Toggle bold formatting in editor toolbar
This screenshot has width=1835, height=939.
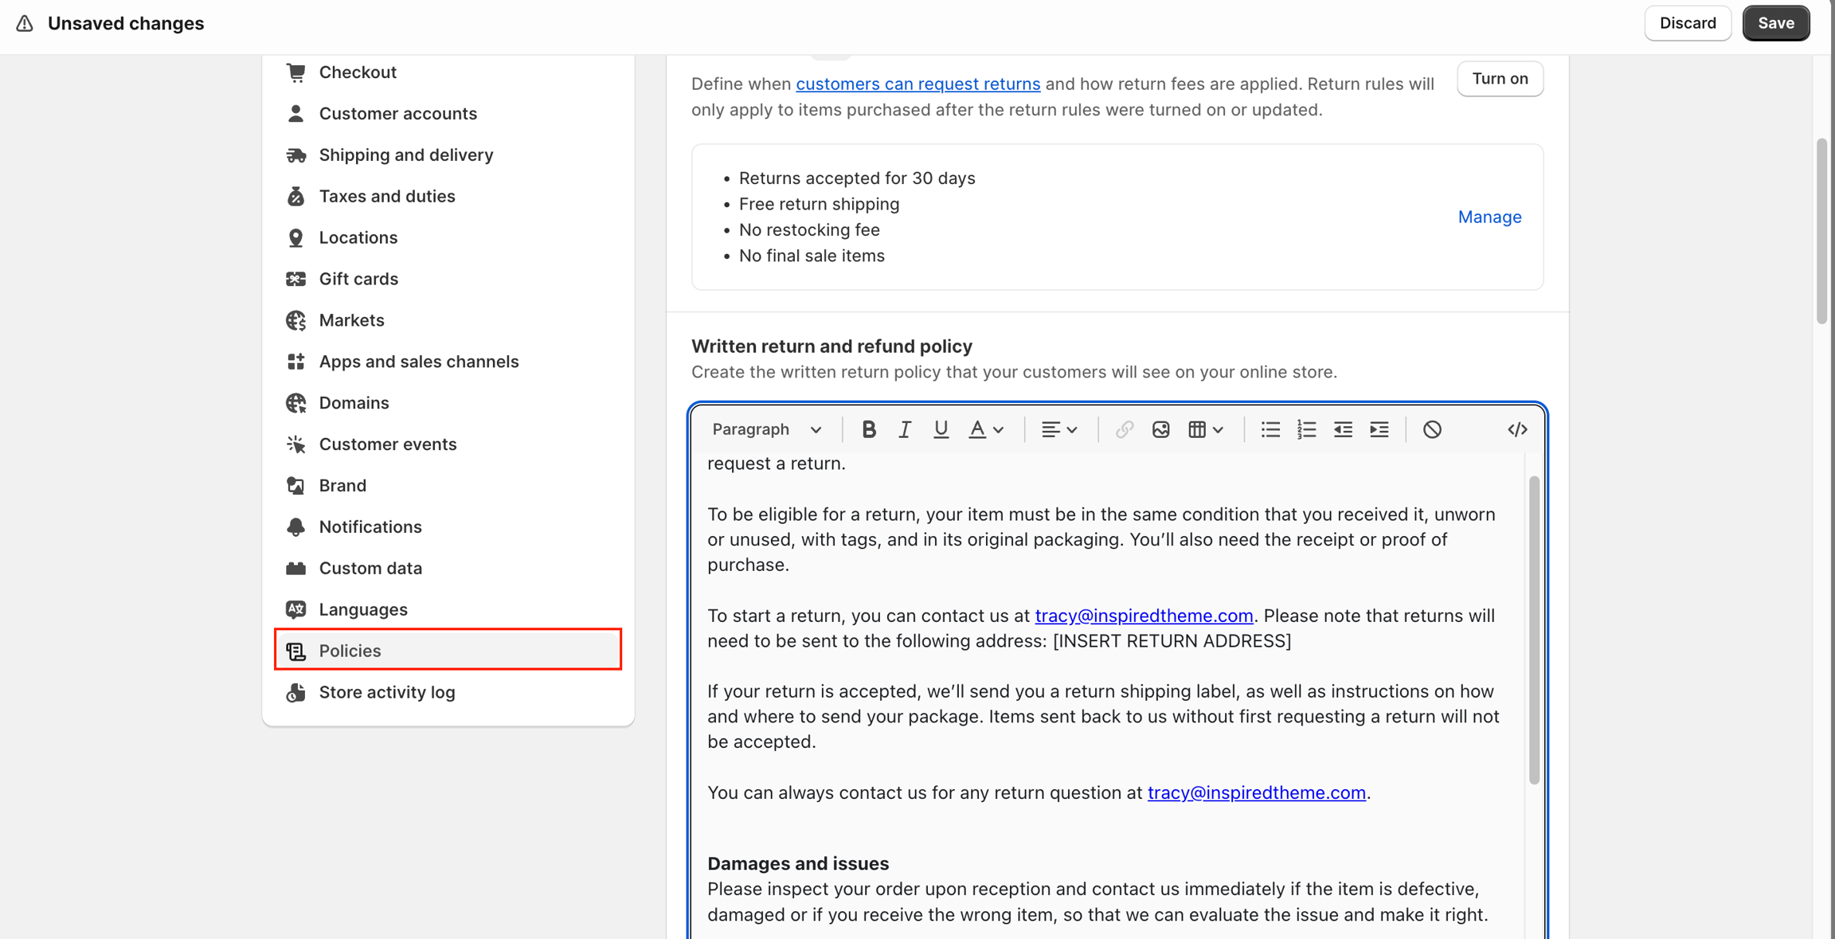(x=868, y=429)
